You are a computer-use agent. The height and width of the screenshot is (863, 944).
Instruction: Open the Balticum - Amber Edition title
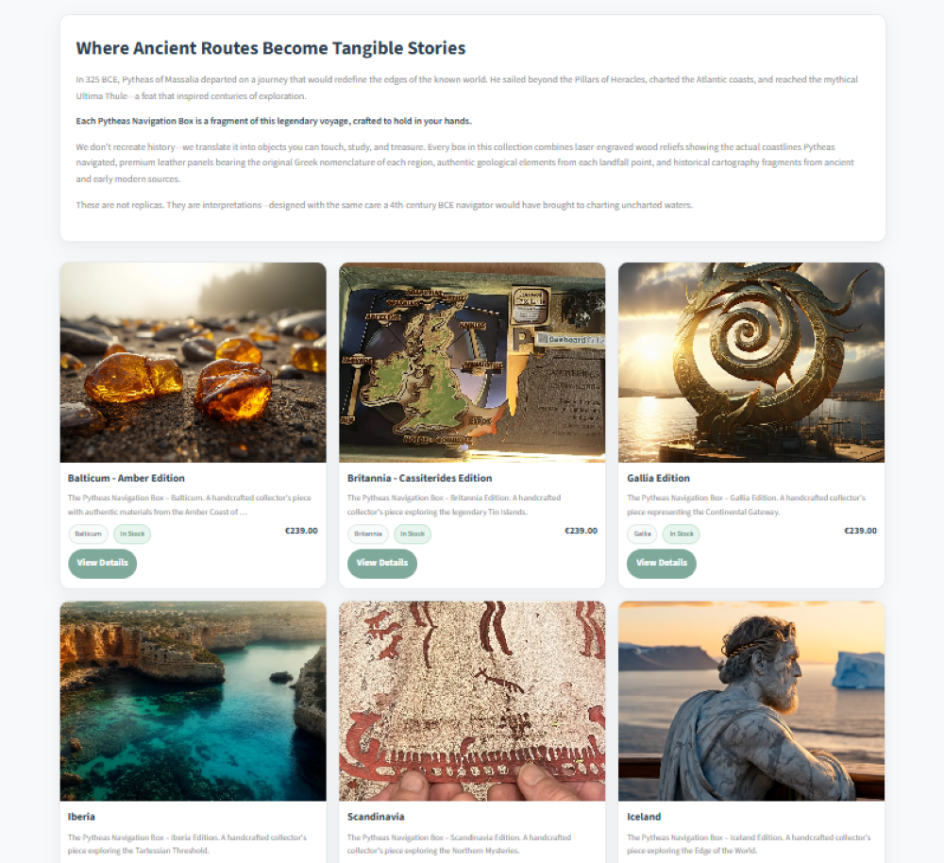click(126, 478)
